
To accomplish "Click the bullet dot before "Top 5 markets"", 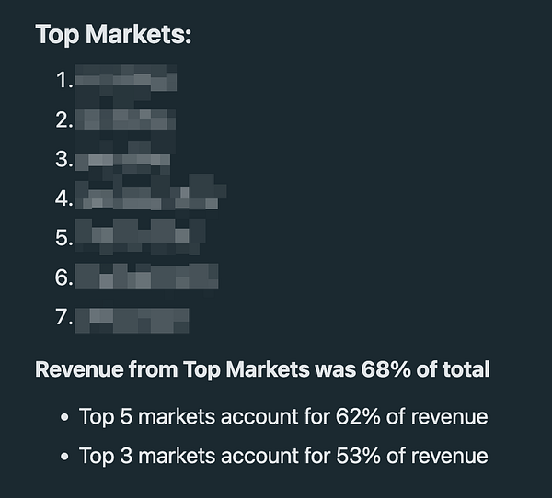I will 64,417.
